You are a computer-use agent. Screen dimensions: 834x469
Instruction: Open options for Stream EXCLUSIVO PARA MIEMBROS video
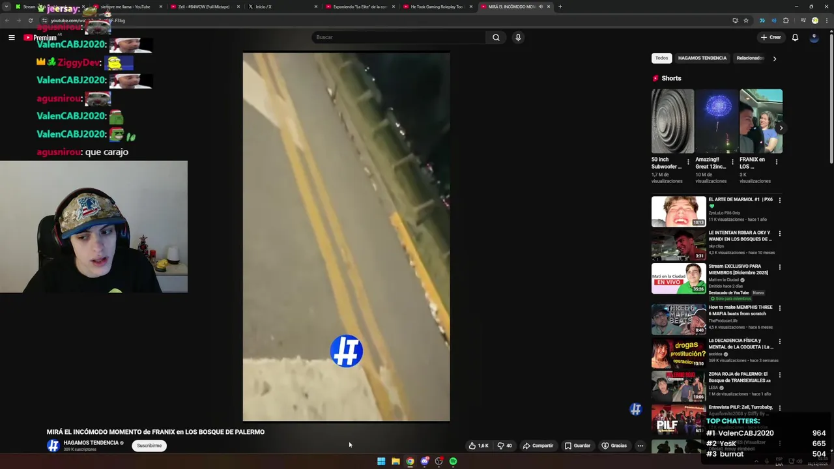click(779, 268)
